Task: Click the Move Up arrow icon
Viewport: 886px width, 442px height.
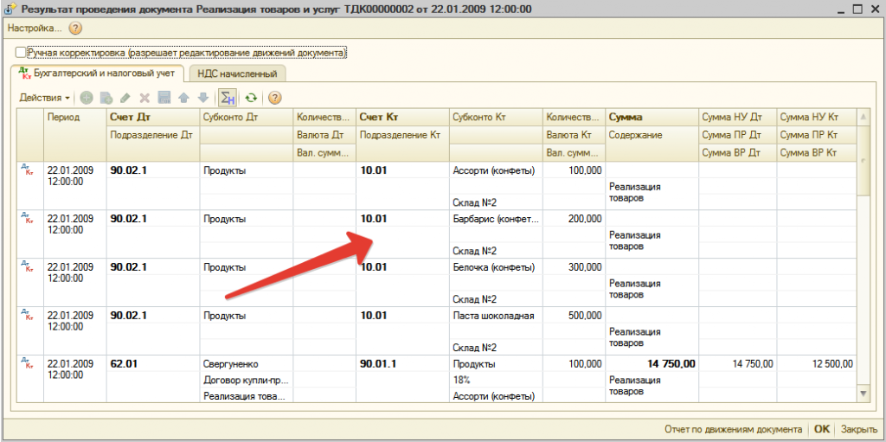Action: [183, 98]
